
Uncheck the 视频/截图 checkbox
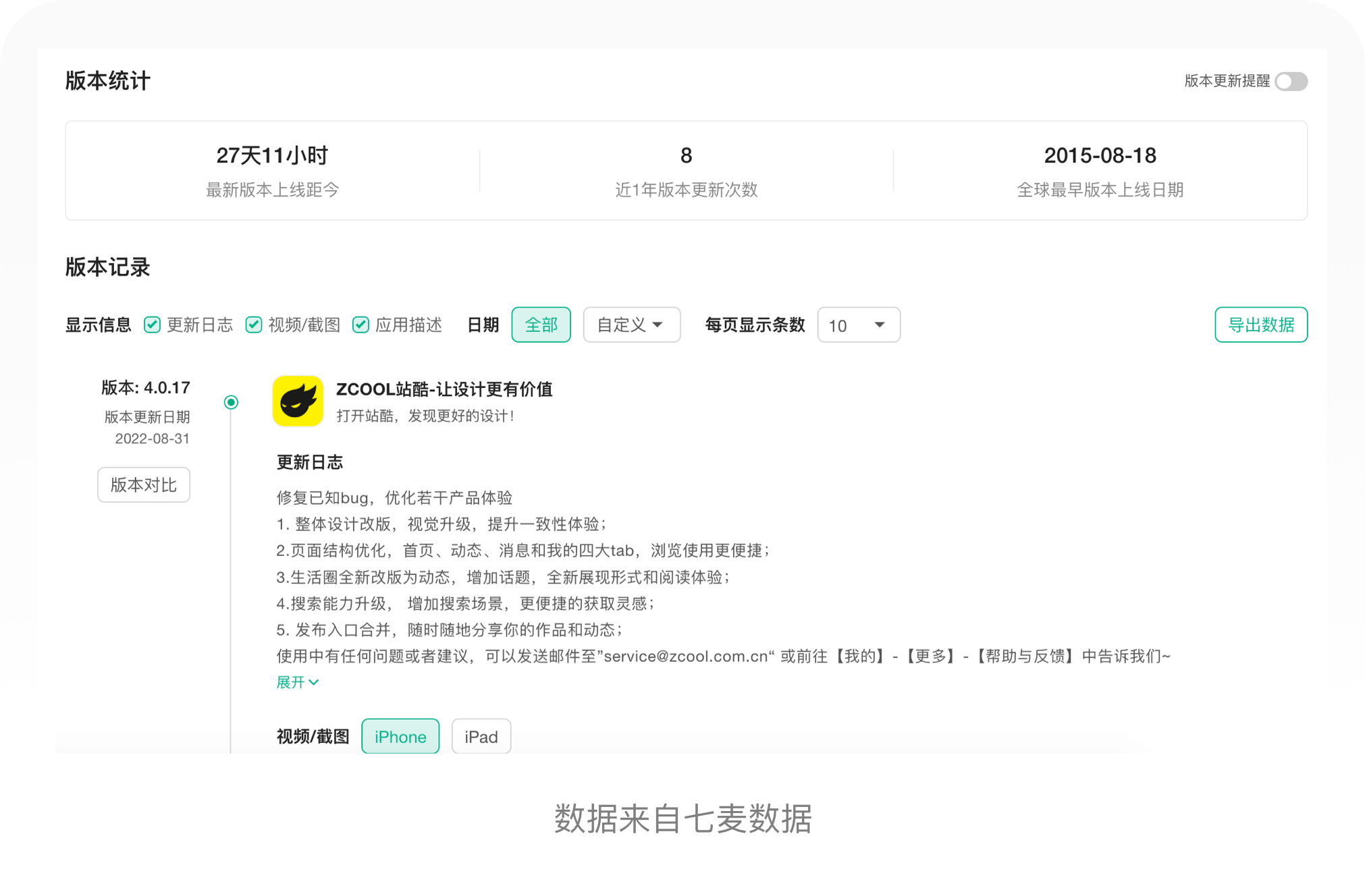coord(254,325)
